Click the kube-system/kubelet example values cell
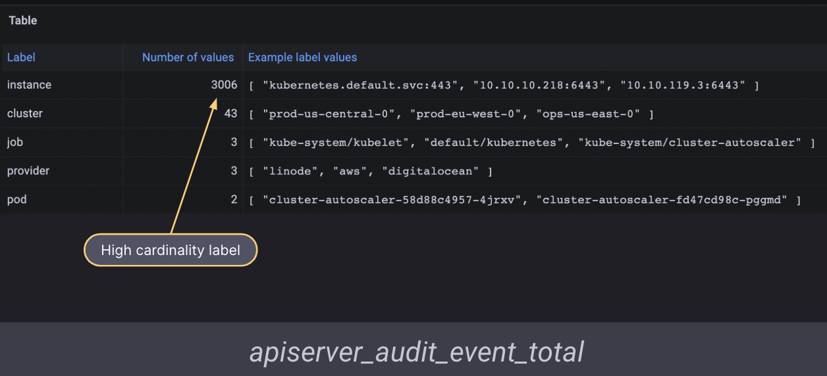The height and width of the screenshot is (376, 827). pyautogui.click(x=531, y=143)
